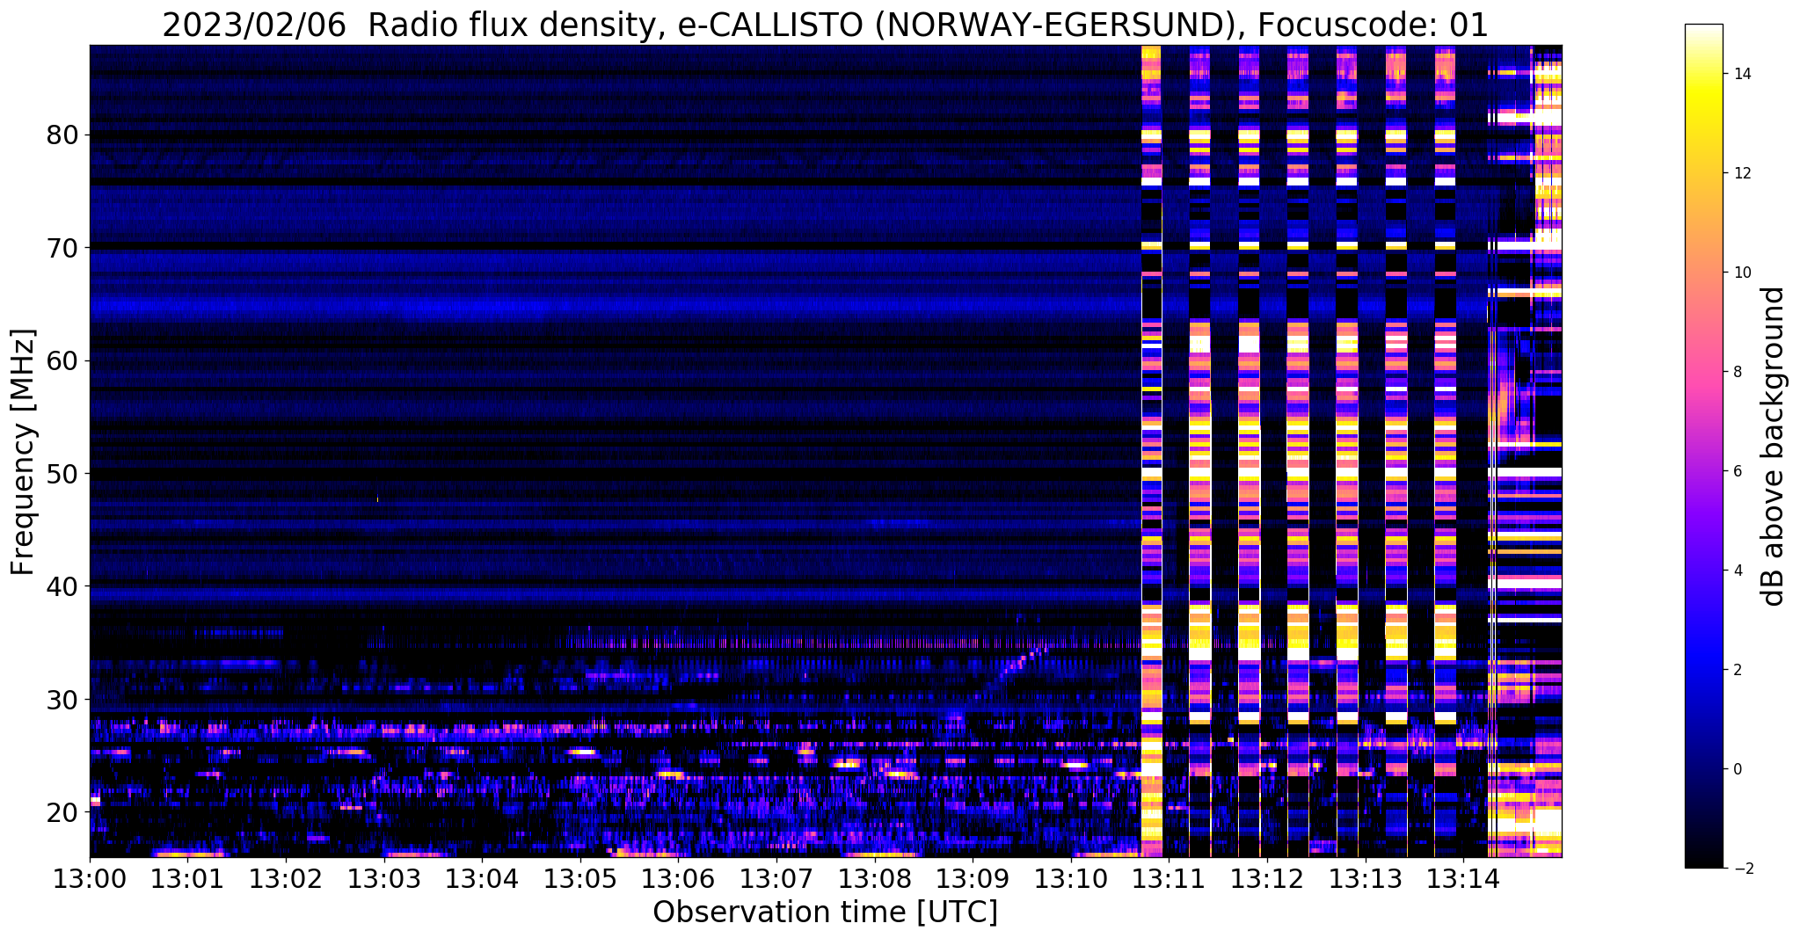
Task: Click the 40 MHz frequency tick label
Action: (62, 586)
